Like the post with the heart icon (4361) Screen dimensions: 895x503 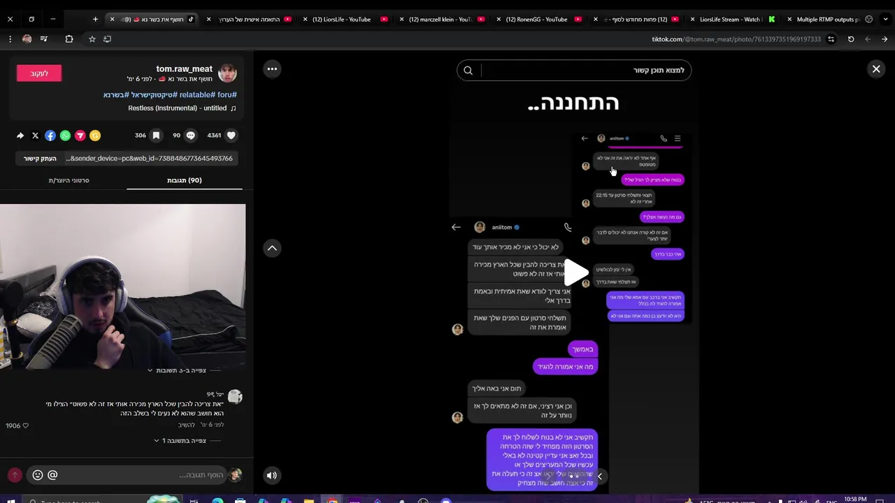231,136
